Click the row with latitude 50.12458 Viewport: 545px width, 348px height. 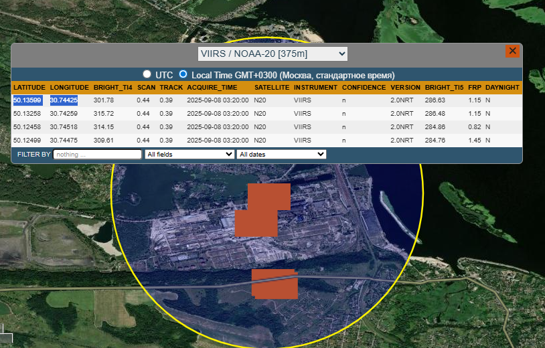click(27, 127)
